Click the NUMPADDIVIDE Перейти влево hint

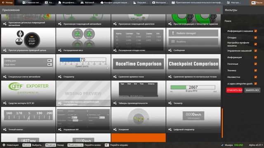click(75, 145)
